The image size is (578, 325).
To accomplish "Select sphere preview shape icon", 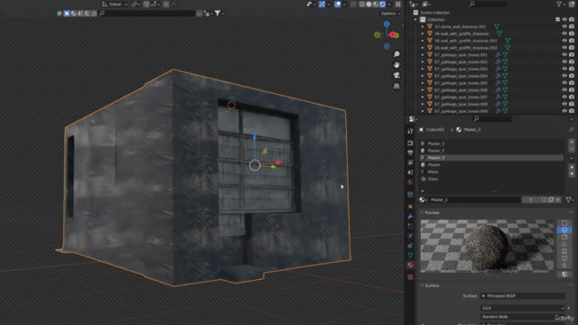I will 564,230.
